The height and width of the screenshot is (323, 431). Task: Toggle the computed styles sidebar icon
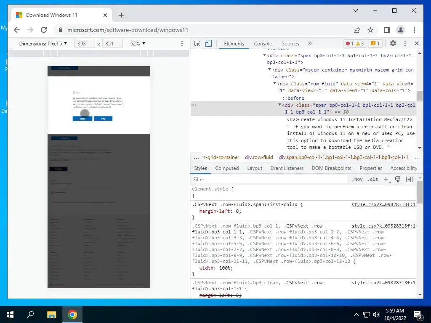[409, 179]
